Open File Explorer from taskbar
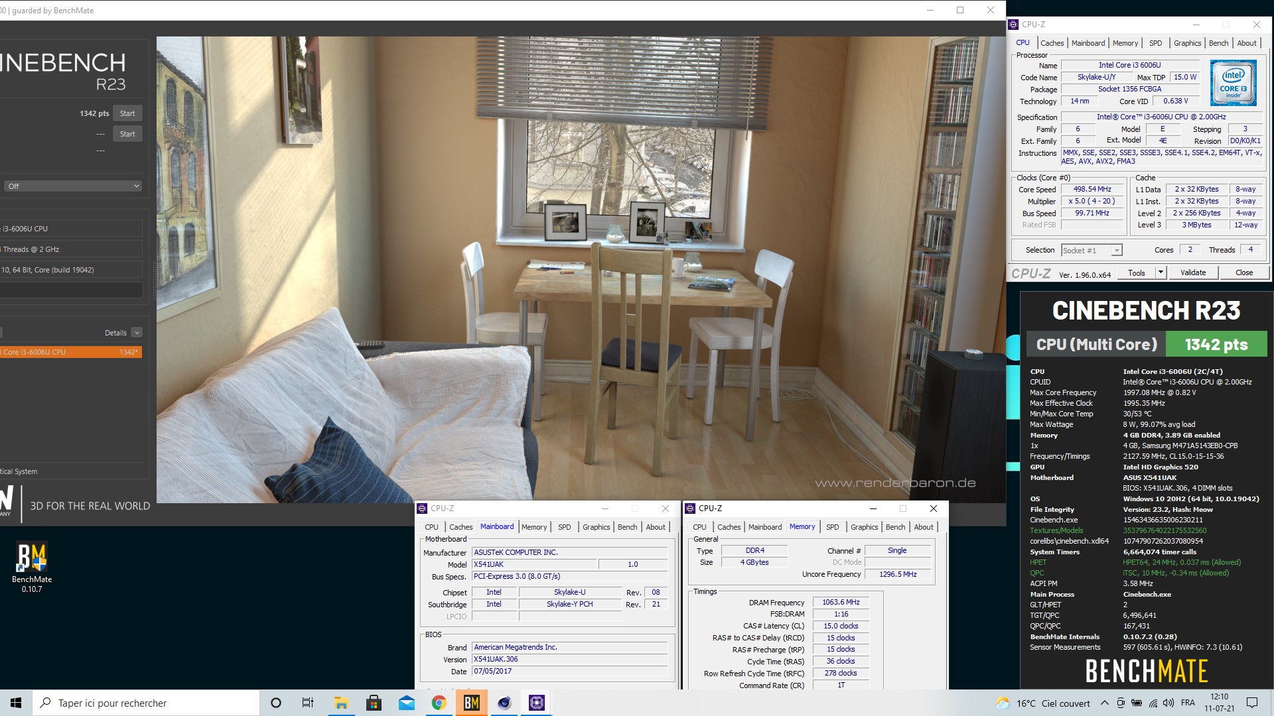1274x716 pixels. point(341,703)
